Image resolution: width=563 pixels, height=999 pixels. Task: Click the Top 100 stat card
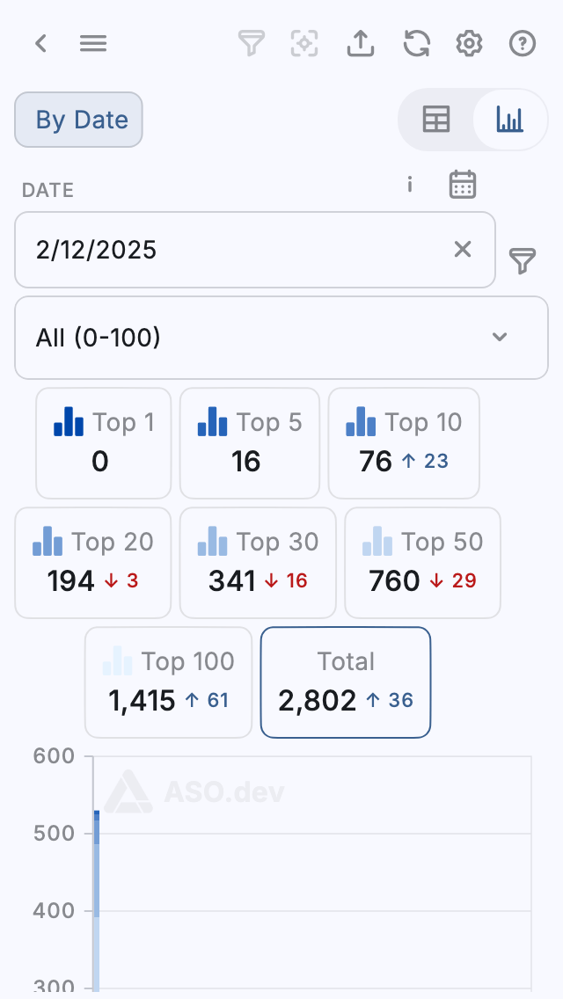point(168,682)
